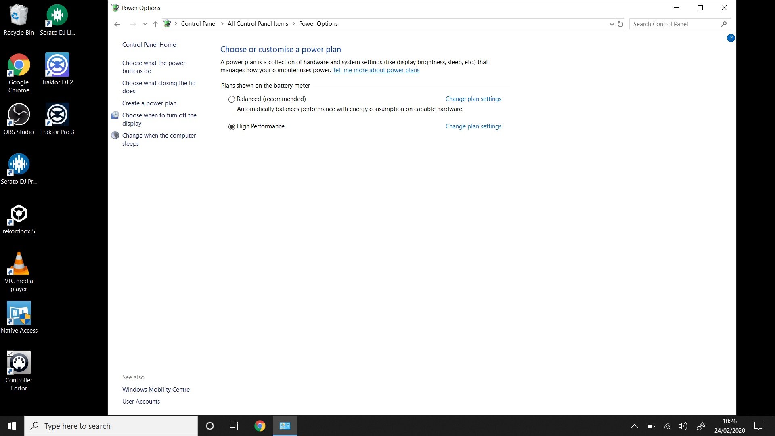Open Create a power plan link

click(x=149, y=103)
